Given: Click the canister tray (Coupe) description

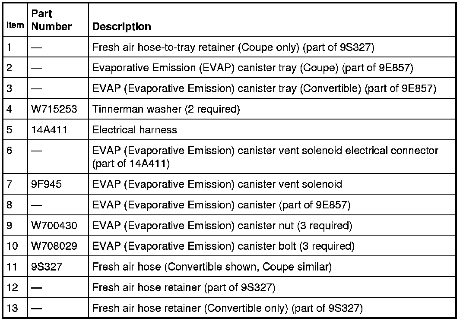Looking at the screenshot, I should [254, 68].
